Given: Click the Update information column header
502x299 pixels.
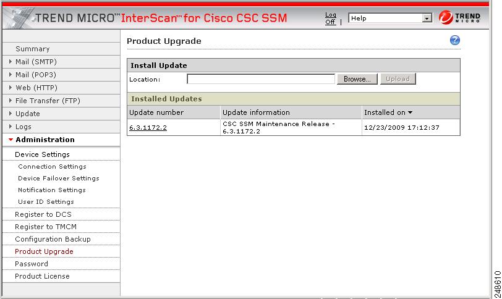Looking at the screenshot, I should pyautogui.click(x=256, y=112).
